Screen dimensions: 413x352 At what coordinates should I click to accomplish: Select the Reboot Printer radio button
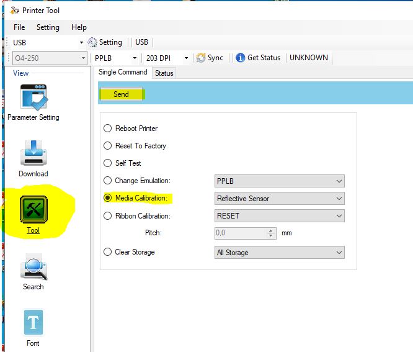coord(107,129)
